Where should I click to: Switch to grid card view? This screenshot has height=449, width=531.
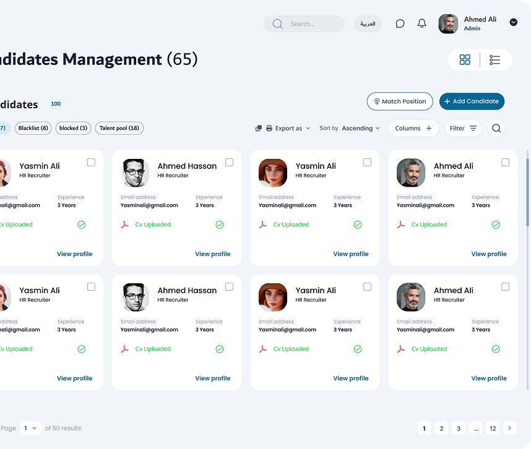tap(465, 59)
